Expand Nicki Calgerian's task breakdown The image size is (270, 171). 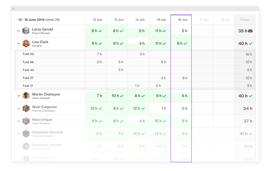pyautogui.click(x=18, y=108)
